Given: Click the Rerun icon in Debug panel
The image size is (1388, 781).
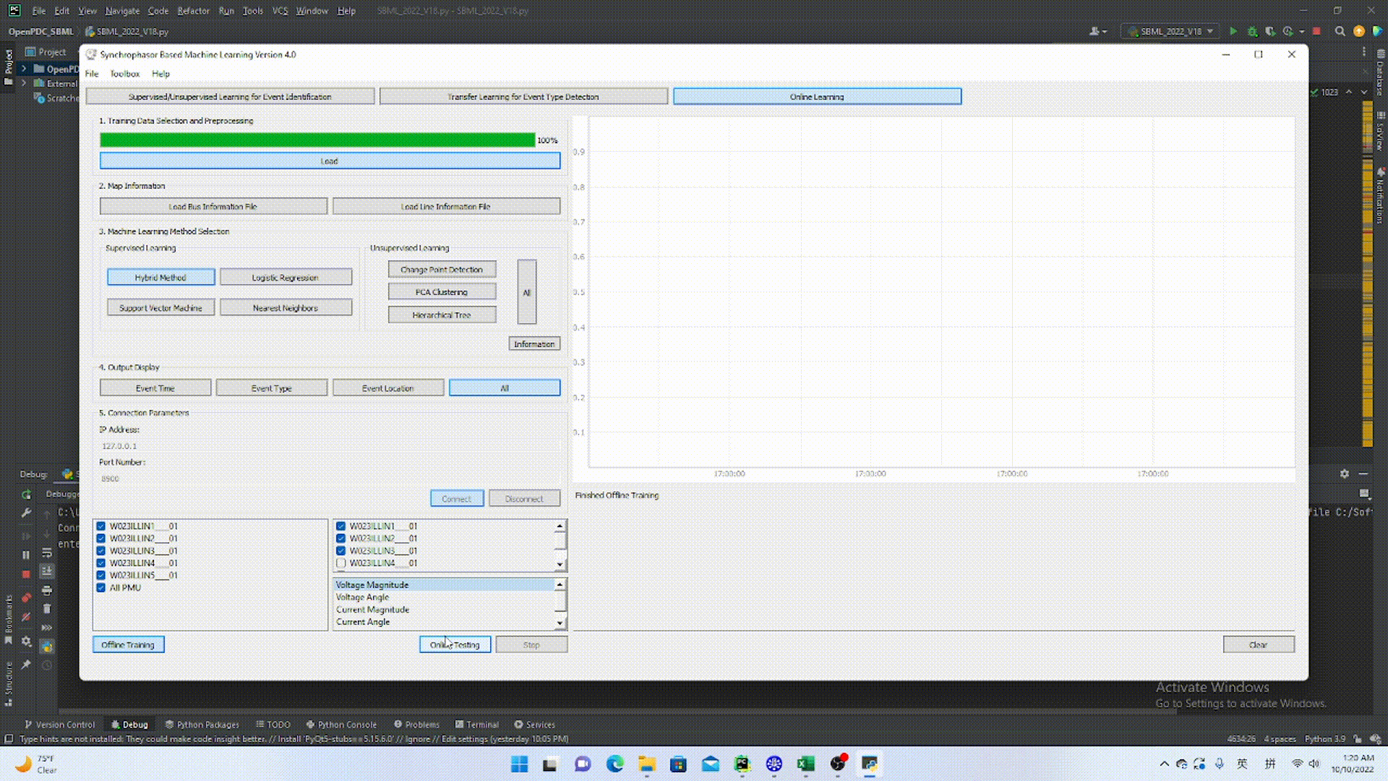Looking at the screenshot, I should tap(26, 495).
